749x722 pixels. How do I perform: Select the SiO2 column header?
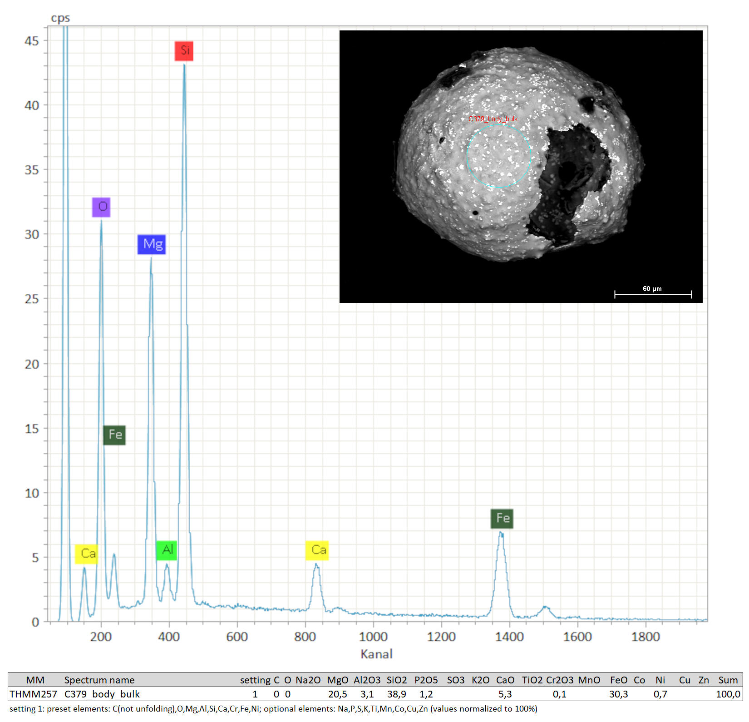pyautogui.click(x=396, y=680)
